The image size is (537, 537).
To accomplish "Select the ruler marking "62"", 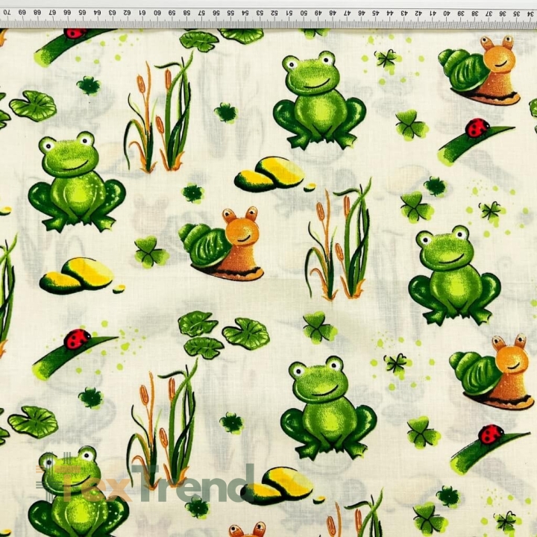I will pos(127,13).
